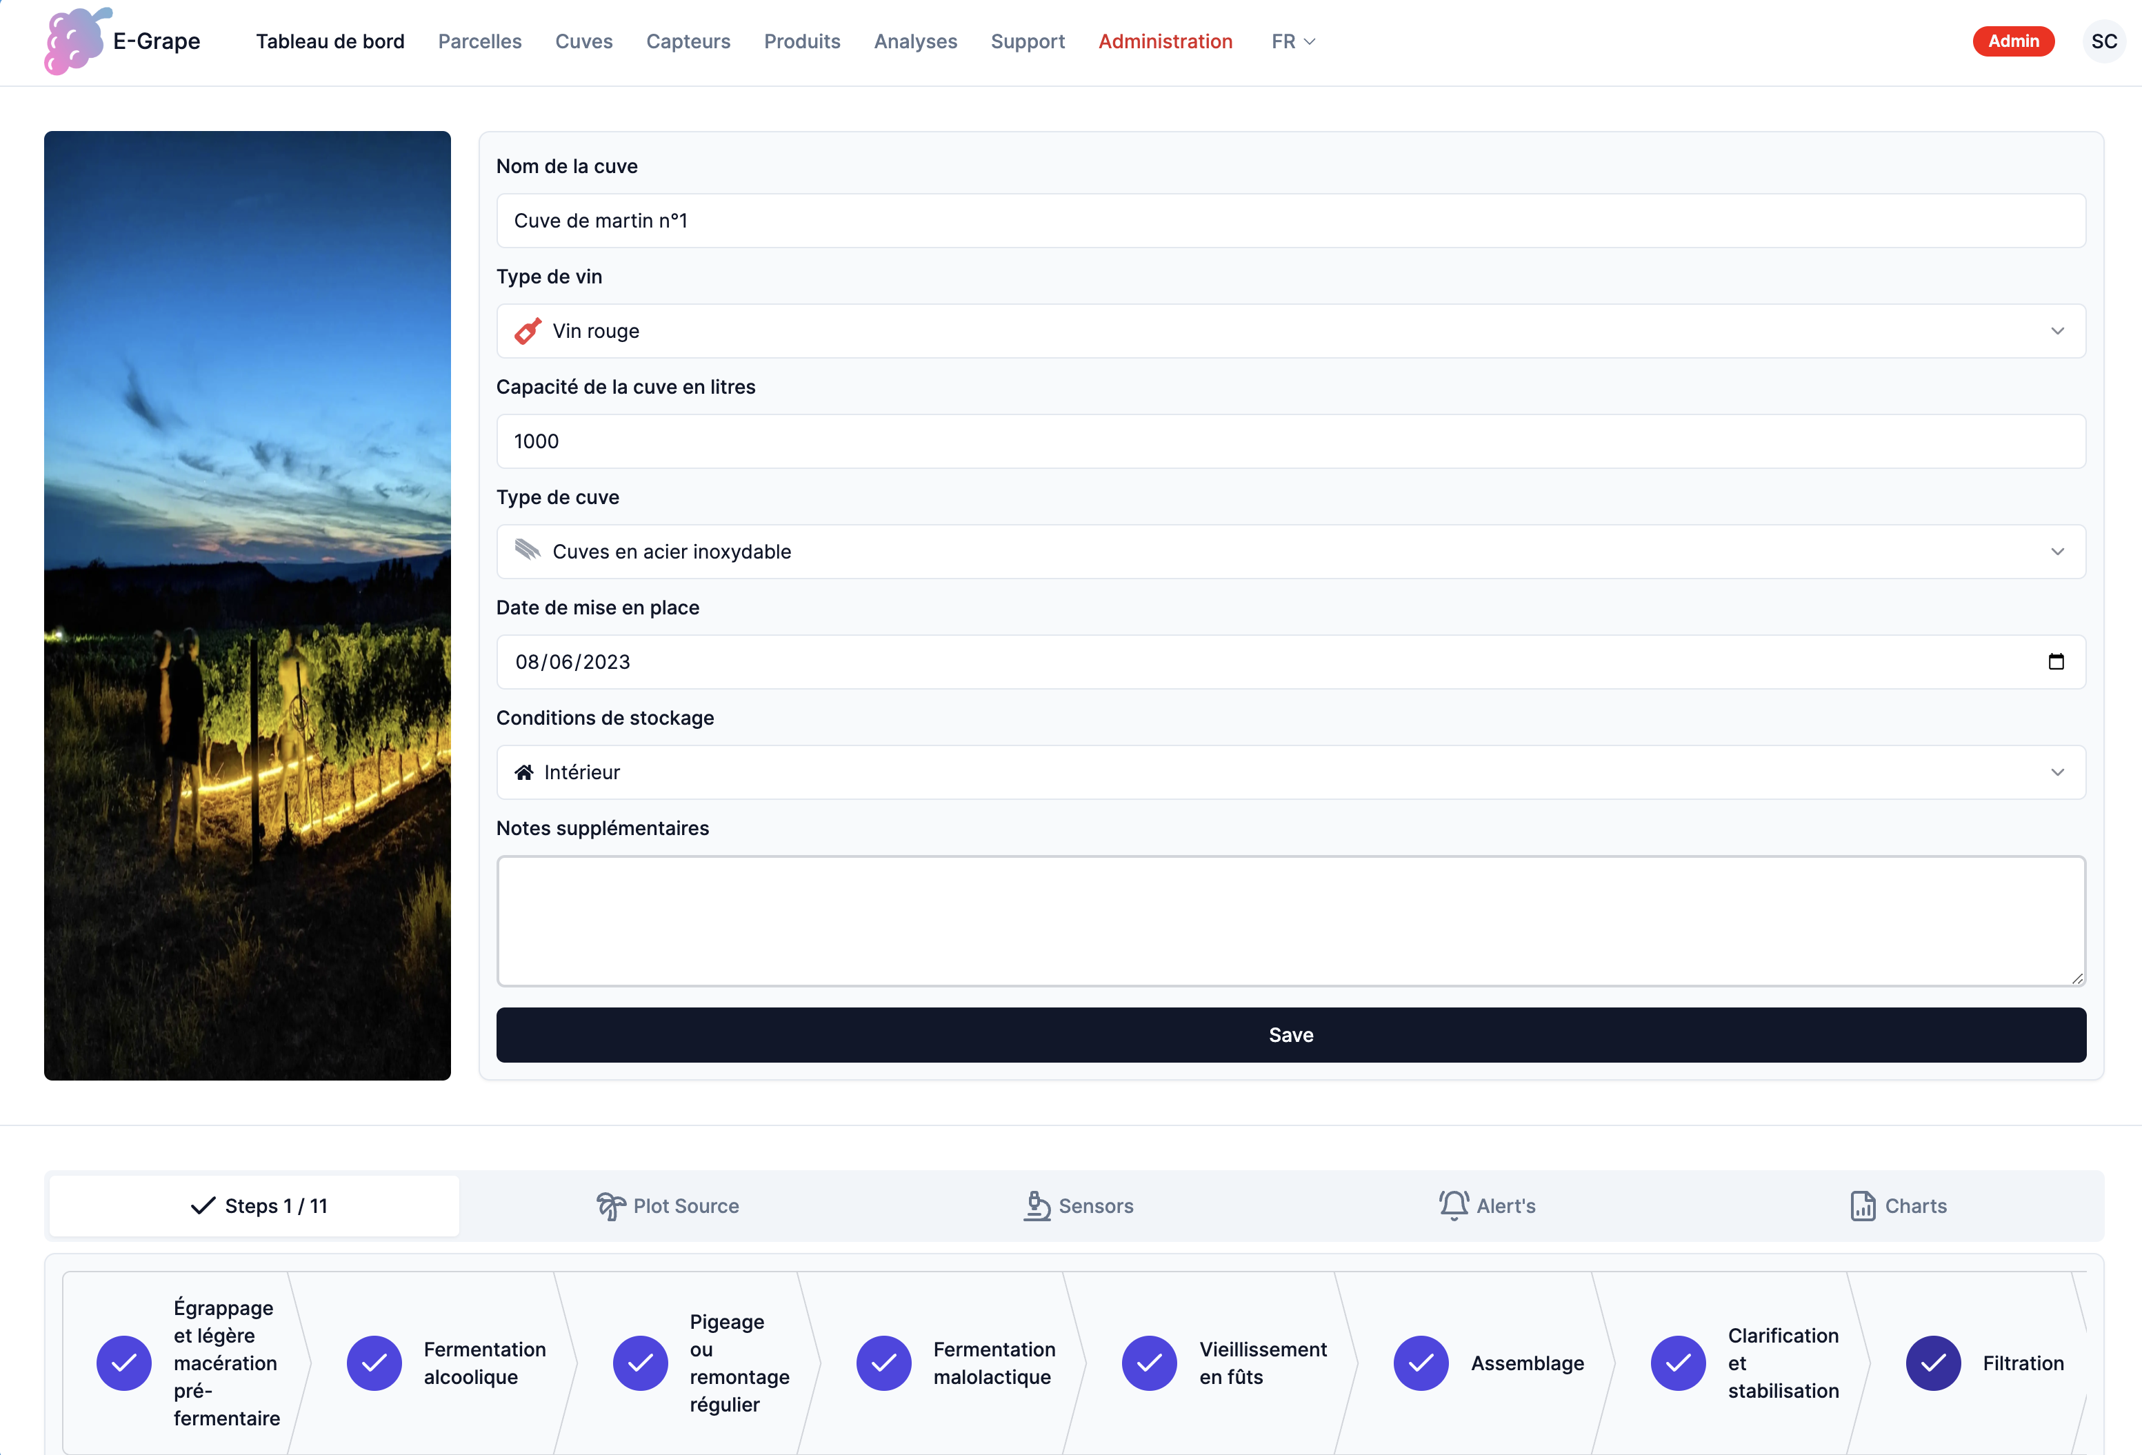The width and height of the screenshot is (2142, 1455).
Task: Expand the Vin rouge chevron arrow
Action: (x=2057, y=331)
